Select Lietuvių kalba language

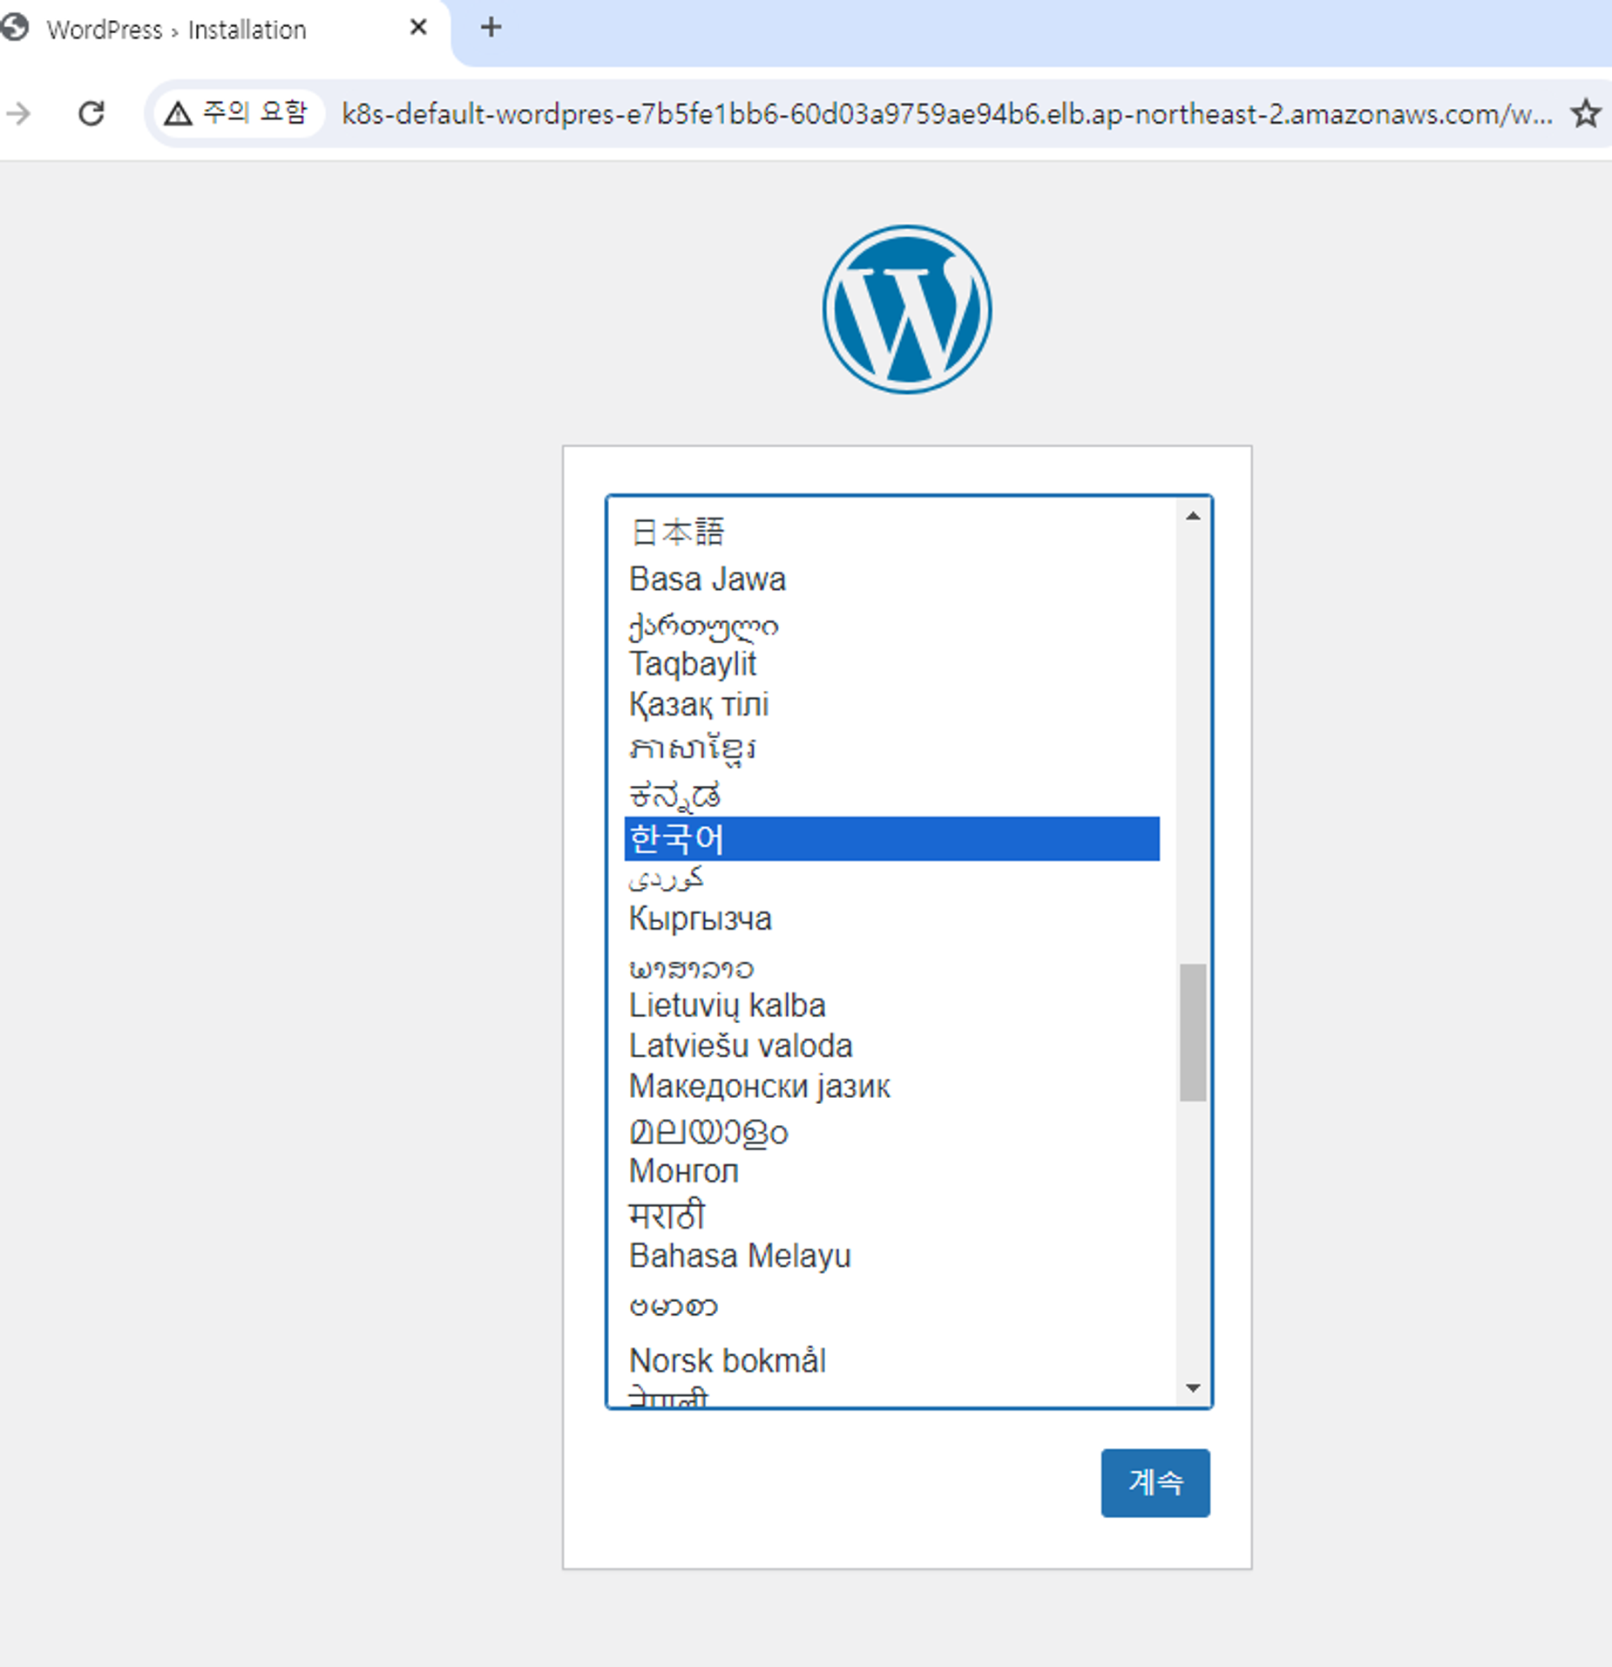892,1006
